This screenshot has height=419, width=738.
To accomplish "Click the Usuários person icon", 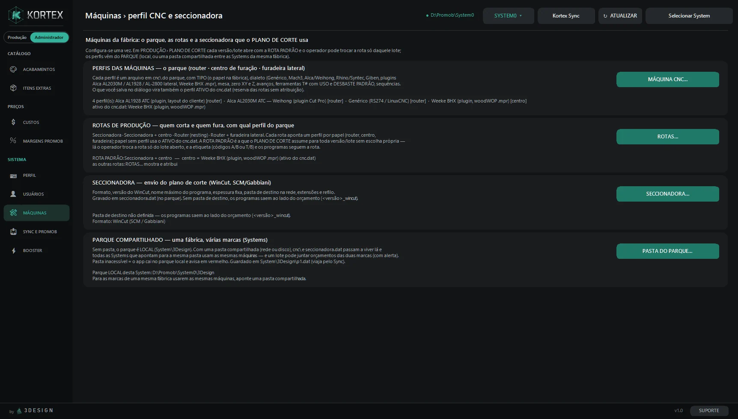I will click(13, 194).
